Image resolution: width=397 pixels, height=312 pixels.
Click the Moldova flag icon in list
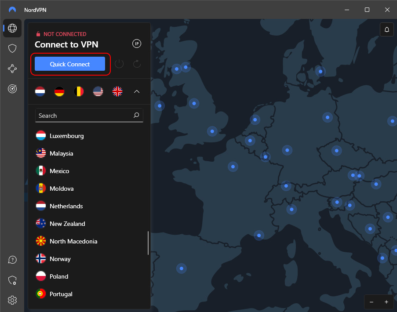click(x=41, y=189)
